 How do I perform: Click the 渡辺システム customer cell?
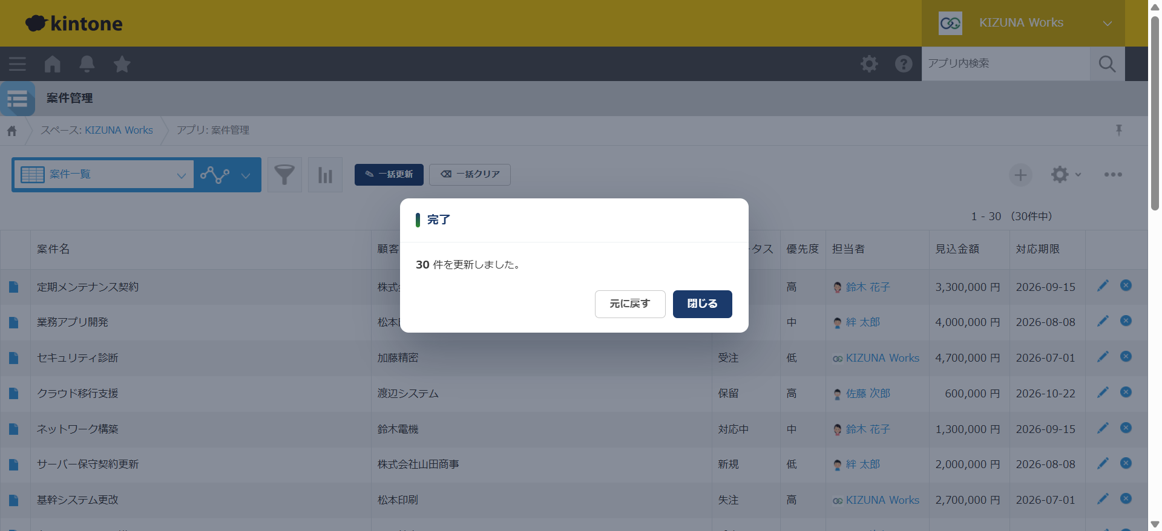point(541,394)
